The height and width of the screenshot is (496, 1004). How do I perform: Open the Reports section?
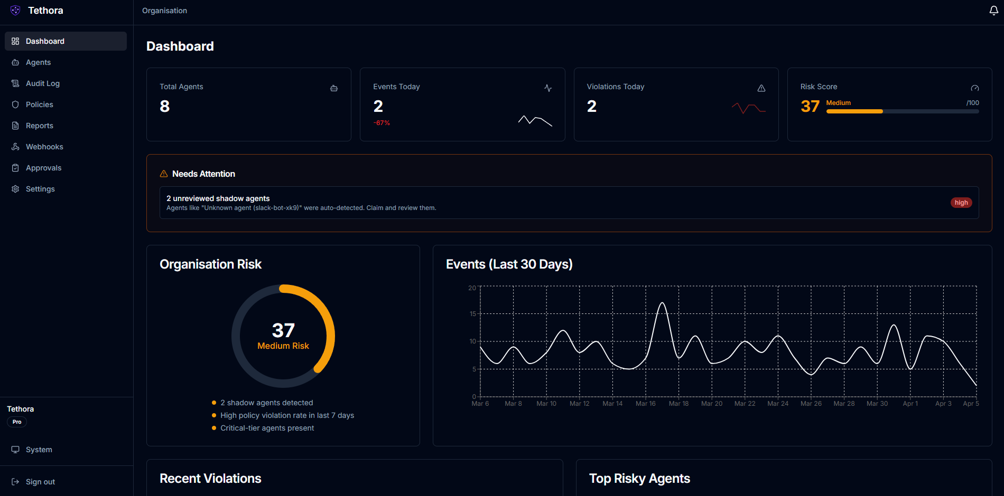point(39,126)
